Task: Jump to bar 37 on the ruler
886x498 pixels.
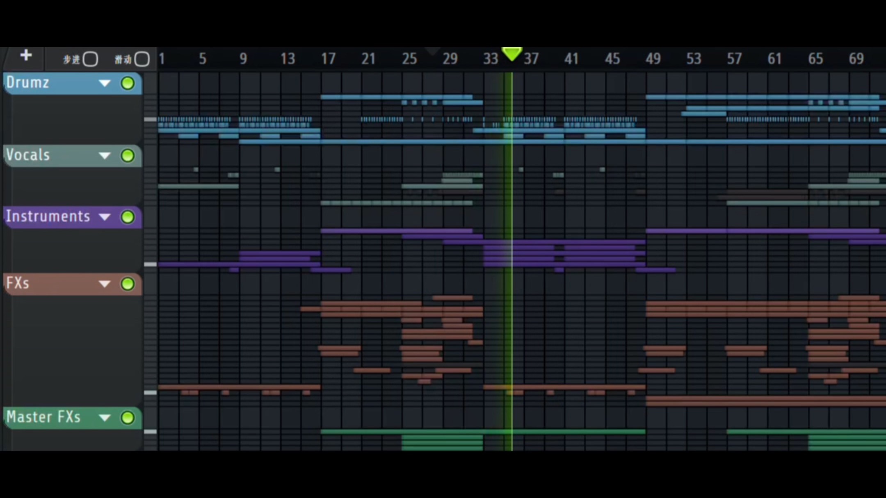Action: (x=531, y=59)
